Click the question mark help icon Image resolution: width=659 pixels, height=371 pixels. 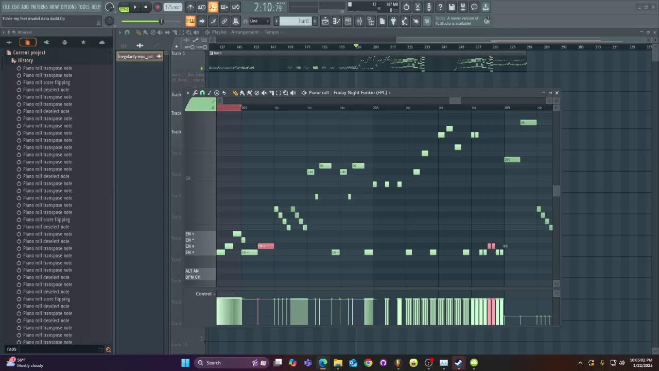tap(440, 7)
